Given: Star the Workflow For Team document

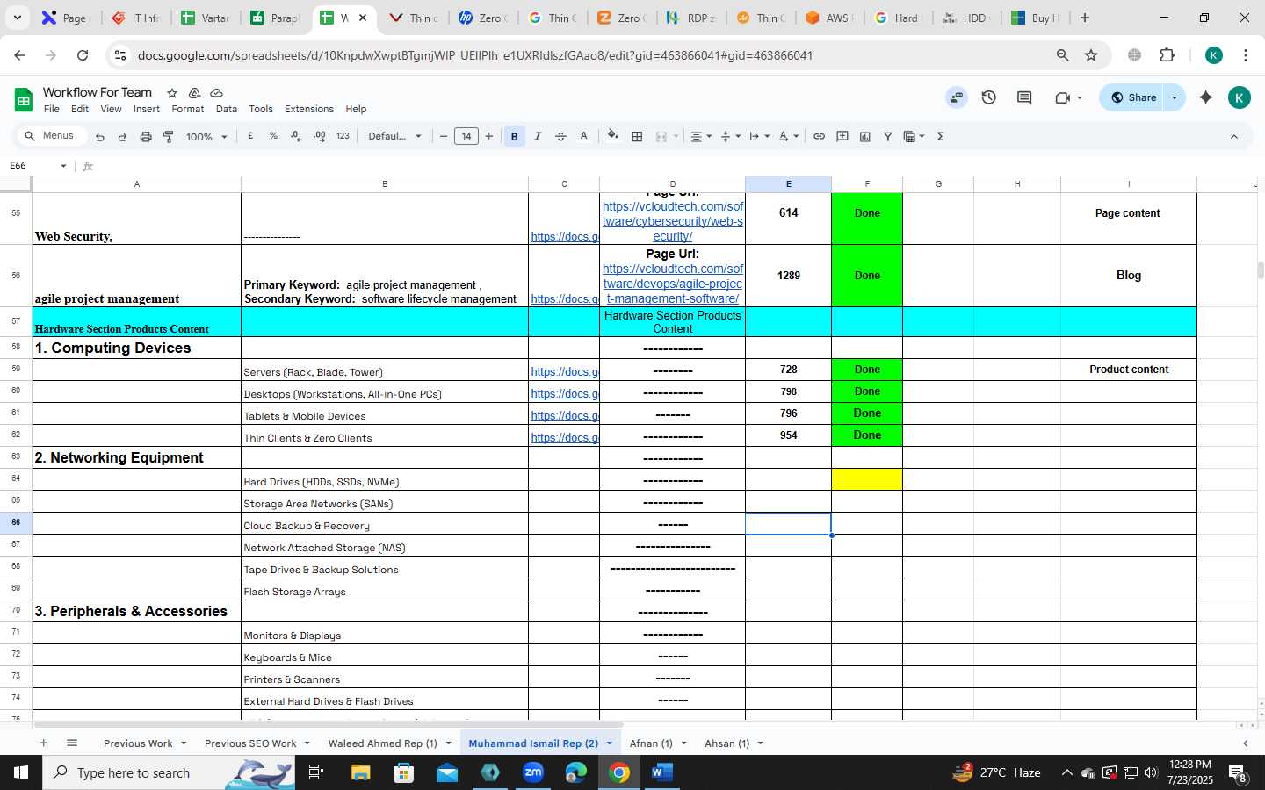Looking at the screenshot, I should click(172, 92).
